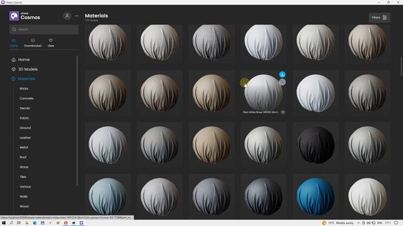Choose the Stone category
The height and width of the screenshot is (226, 403).
click(x=24, y=167)
